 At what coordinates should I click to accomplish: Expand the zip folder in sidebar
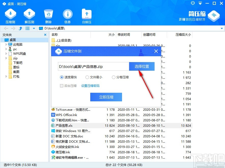6,58
